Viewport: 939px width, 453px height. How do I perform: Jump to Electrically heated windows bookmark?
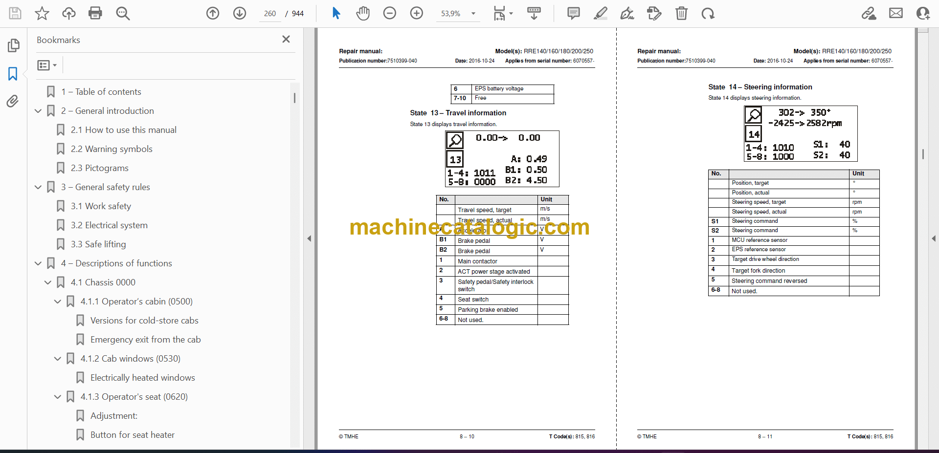142,378
